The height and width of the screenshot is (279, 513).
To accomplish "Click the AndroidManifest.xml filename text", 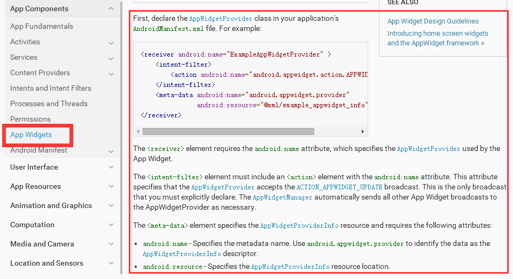I will (168, 29).
